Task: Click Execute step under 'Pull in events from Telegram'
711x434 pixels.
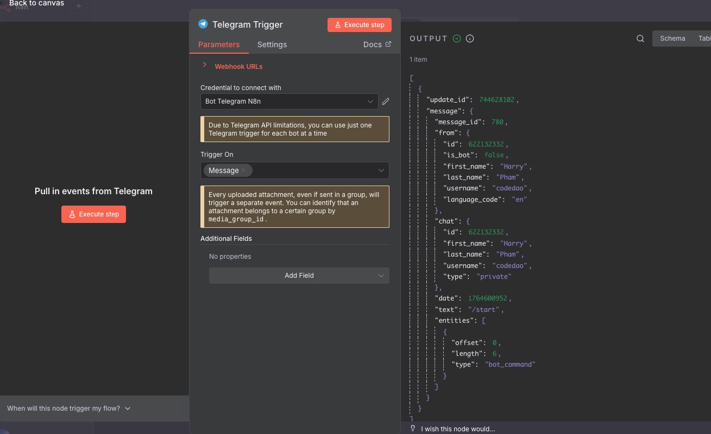Action: pos(93,214)
